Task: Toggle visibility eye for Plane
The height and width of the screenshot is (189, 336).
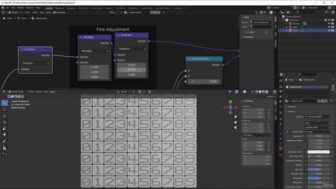Action: click(x=329, y=30)
